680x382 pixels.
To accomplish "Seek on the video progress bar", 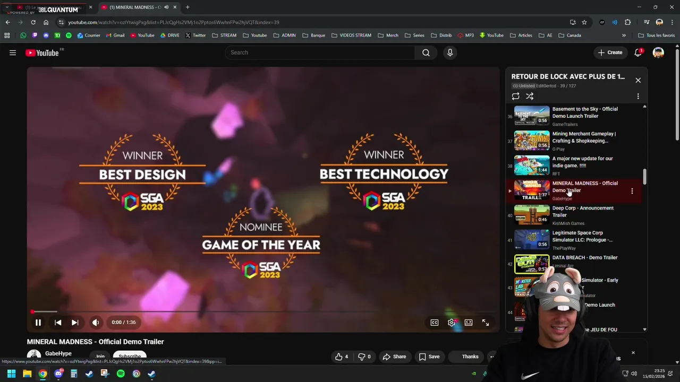I will (263, 311).
